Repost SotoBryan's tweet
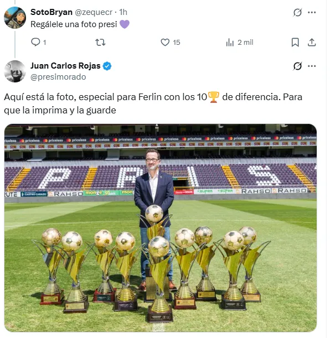The width and height of the screenshot is (336, 338). click(100, 42)
